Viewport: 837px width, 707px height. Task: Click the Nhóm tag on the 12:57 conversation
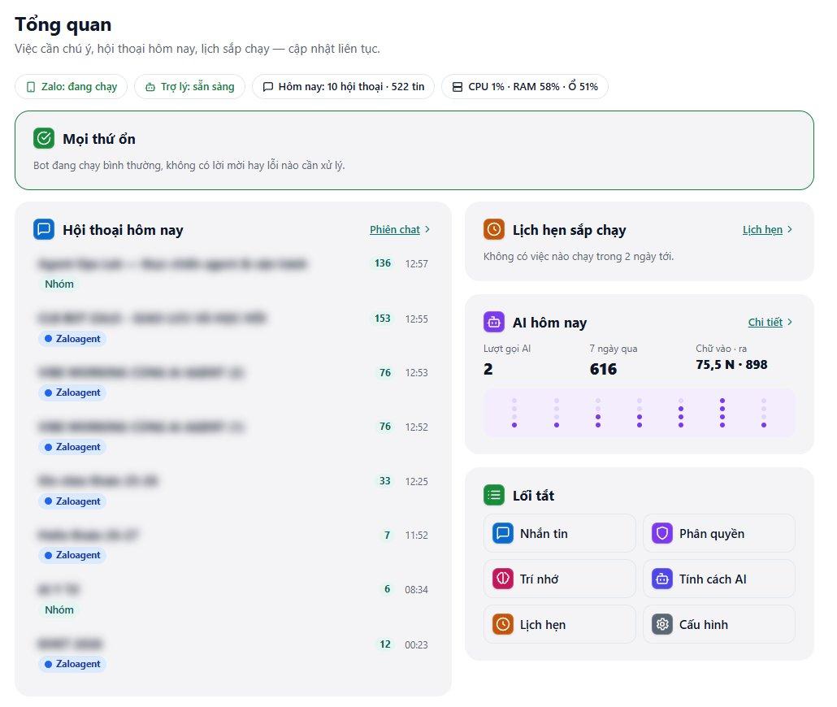tap(59, 284)
